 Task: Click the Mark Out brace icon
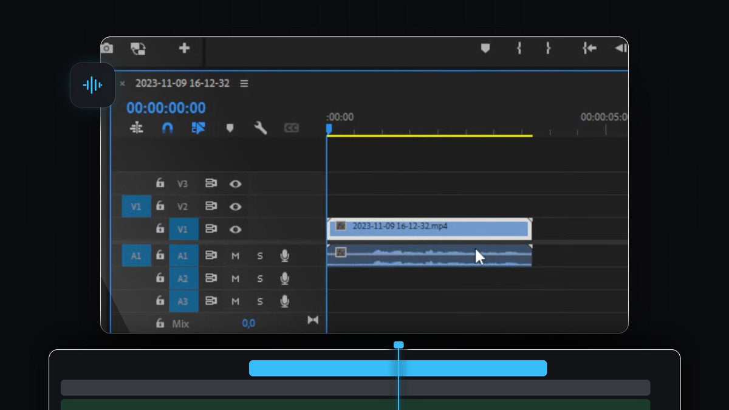[x=548, y=48]
